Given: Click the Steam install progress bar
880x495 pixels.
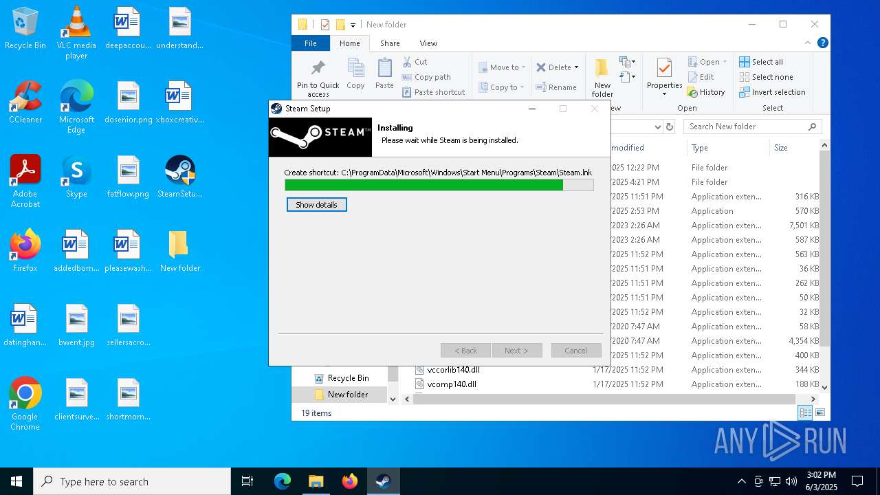Looking at the screenshot, I should point(439,185).
